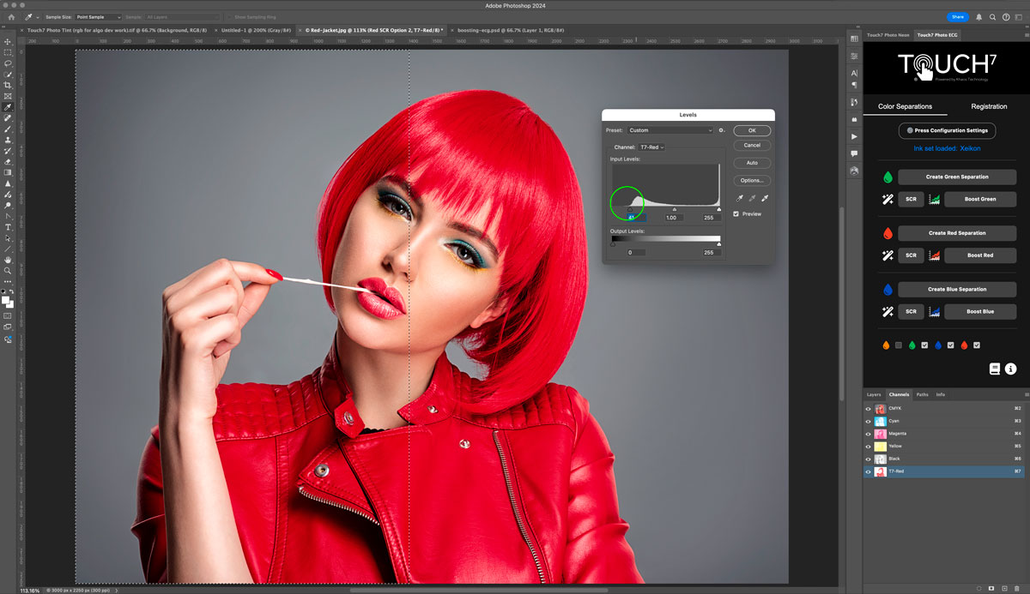1030x594 pixels.
Task: Cancel the Levels dialog
Action: coord(752,146)
